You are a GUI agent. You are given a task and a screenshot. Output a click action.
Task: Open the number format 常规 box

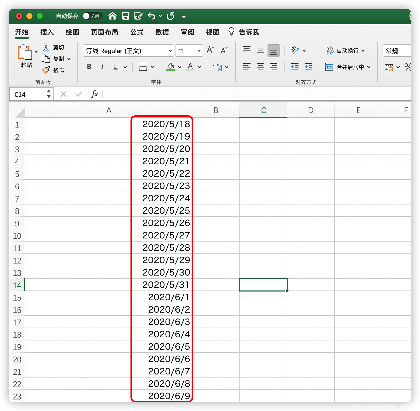point(397,51)
